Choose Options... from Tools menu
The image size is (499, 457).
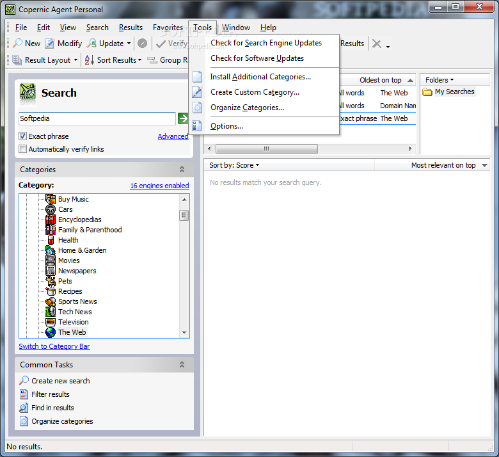click(226, 126)
